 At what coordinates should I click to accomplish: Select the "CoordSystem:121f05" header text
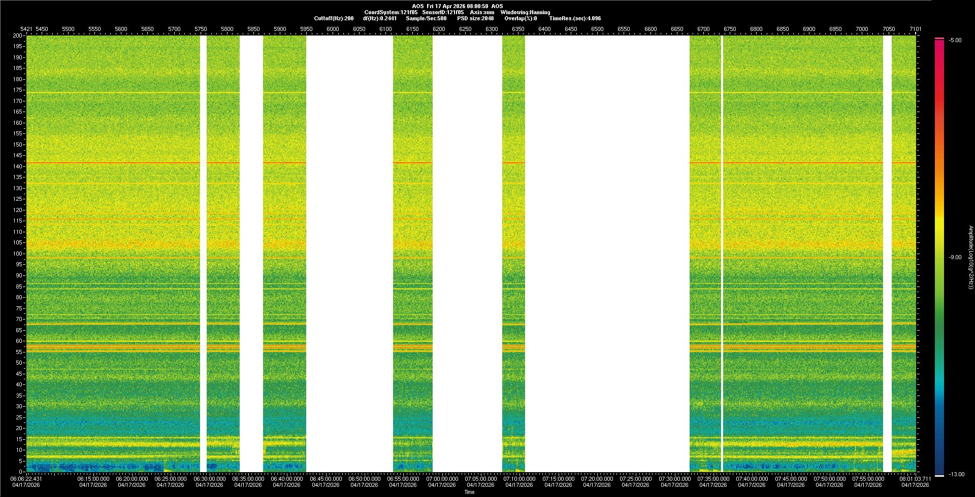coord(391,12)
